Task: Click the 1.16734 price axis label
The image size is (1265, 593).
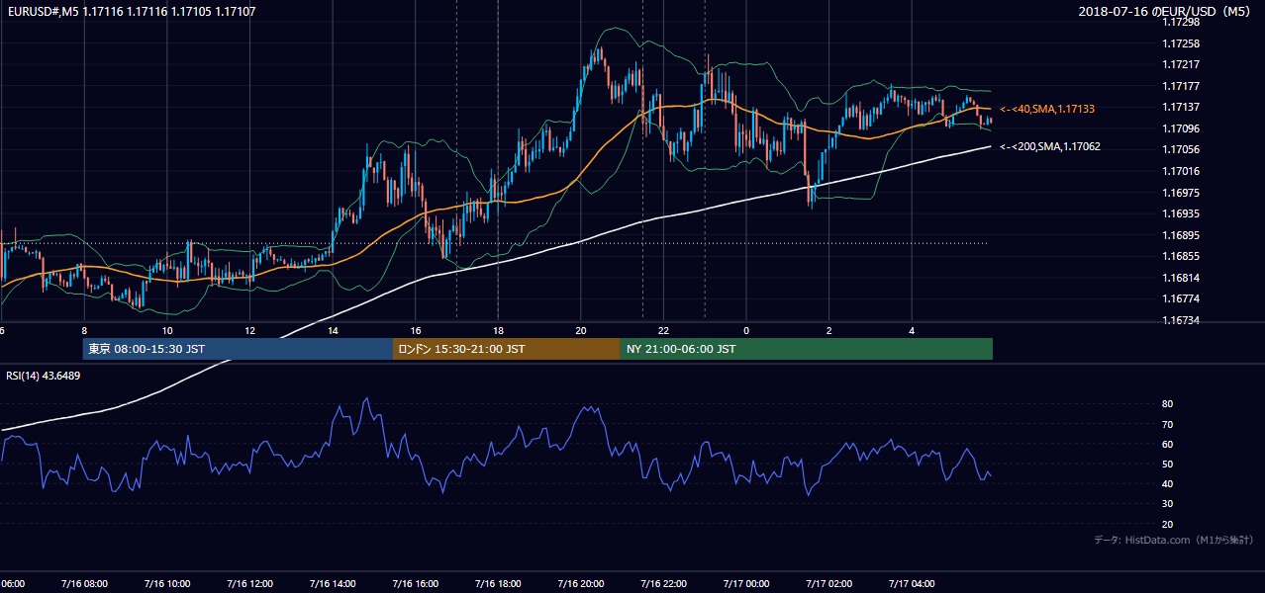Action: point(1182,320)
